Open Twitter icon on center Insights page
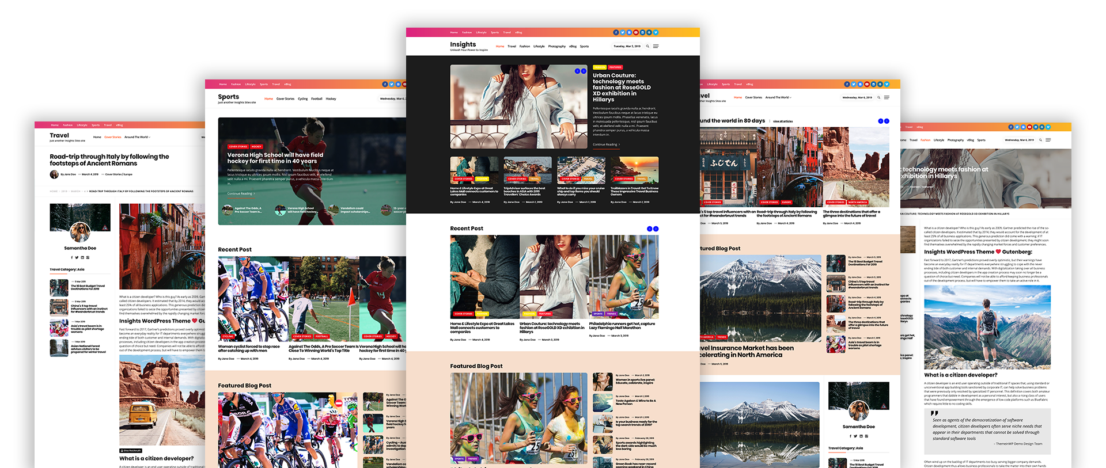The width and height of the screenshot is (1106, 468). [623, 32]
